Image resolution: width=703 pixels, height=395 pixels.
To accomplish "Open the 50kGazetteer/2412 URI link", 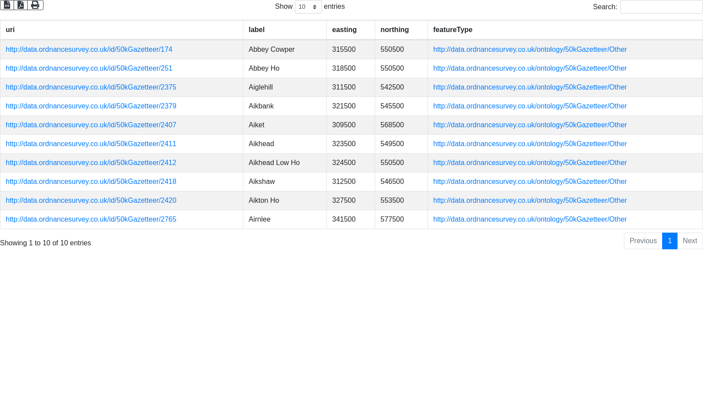I will point(91,163).
